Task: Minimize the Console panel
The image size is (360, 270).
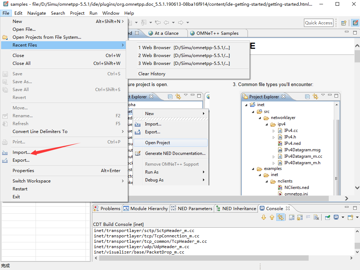Action: pyautogui.click(x=347, y=207)
